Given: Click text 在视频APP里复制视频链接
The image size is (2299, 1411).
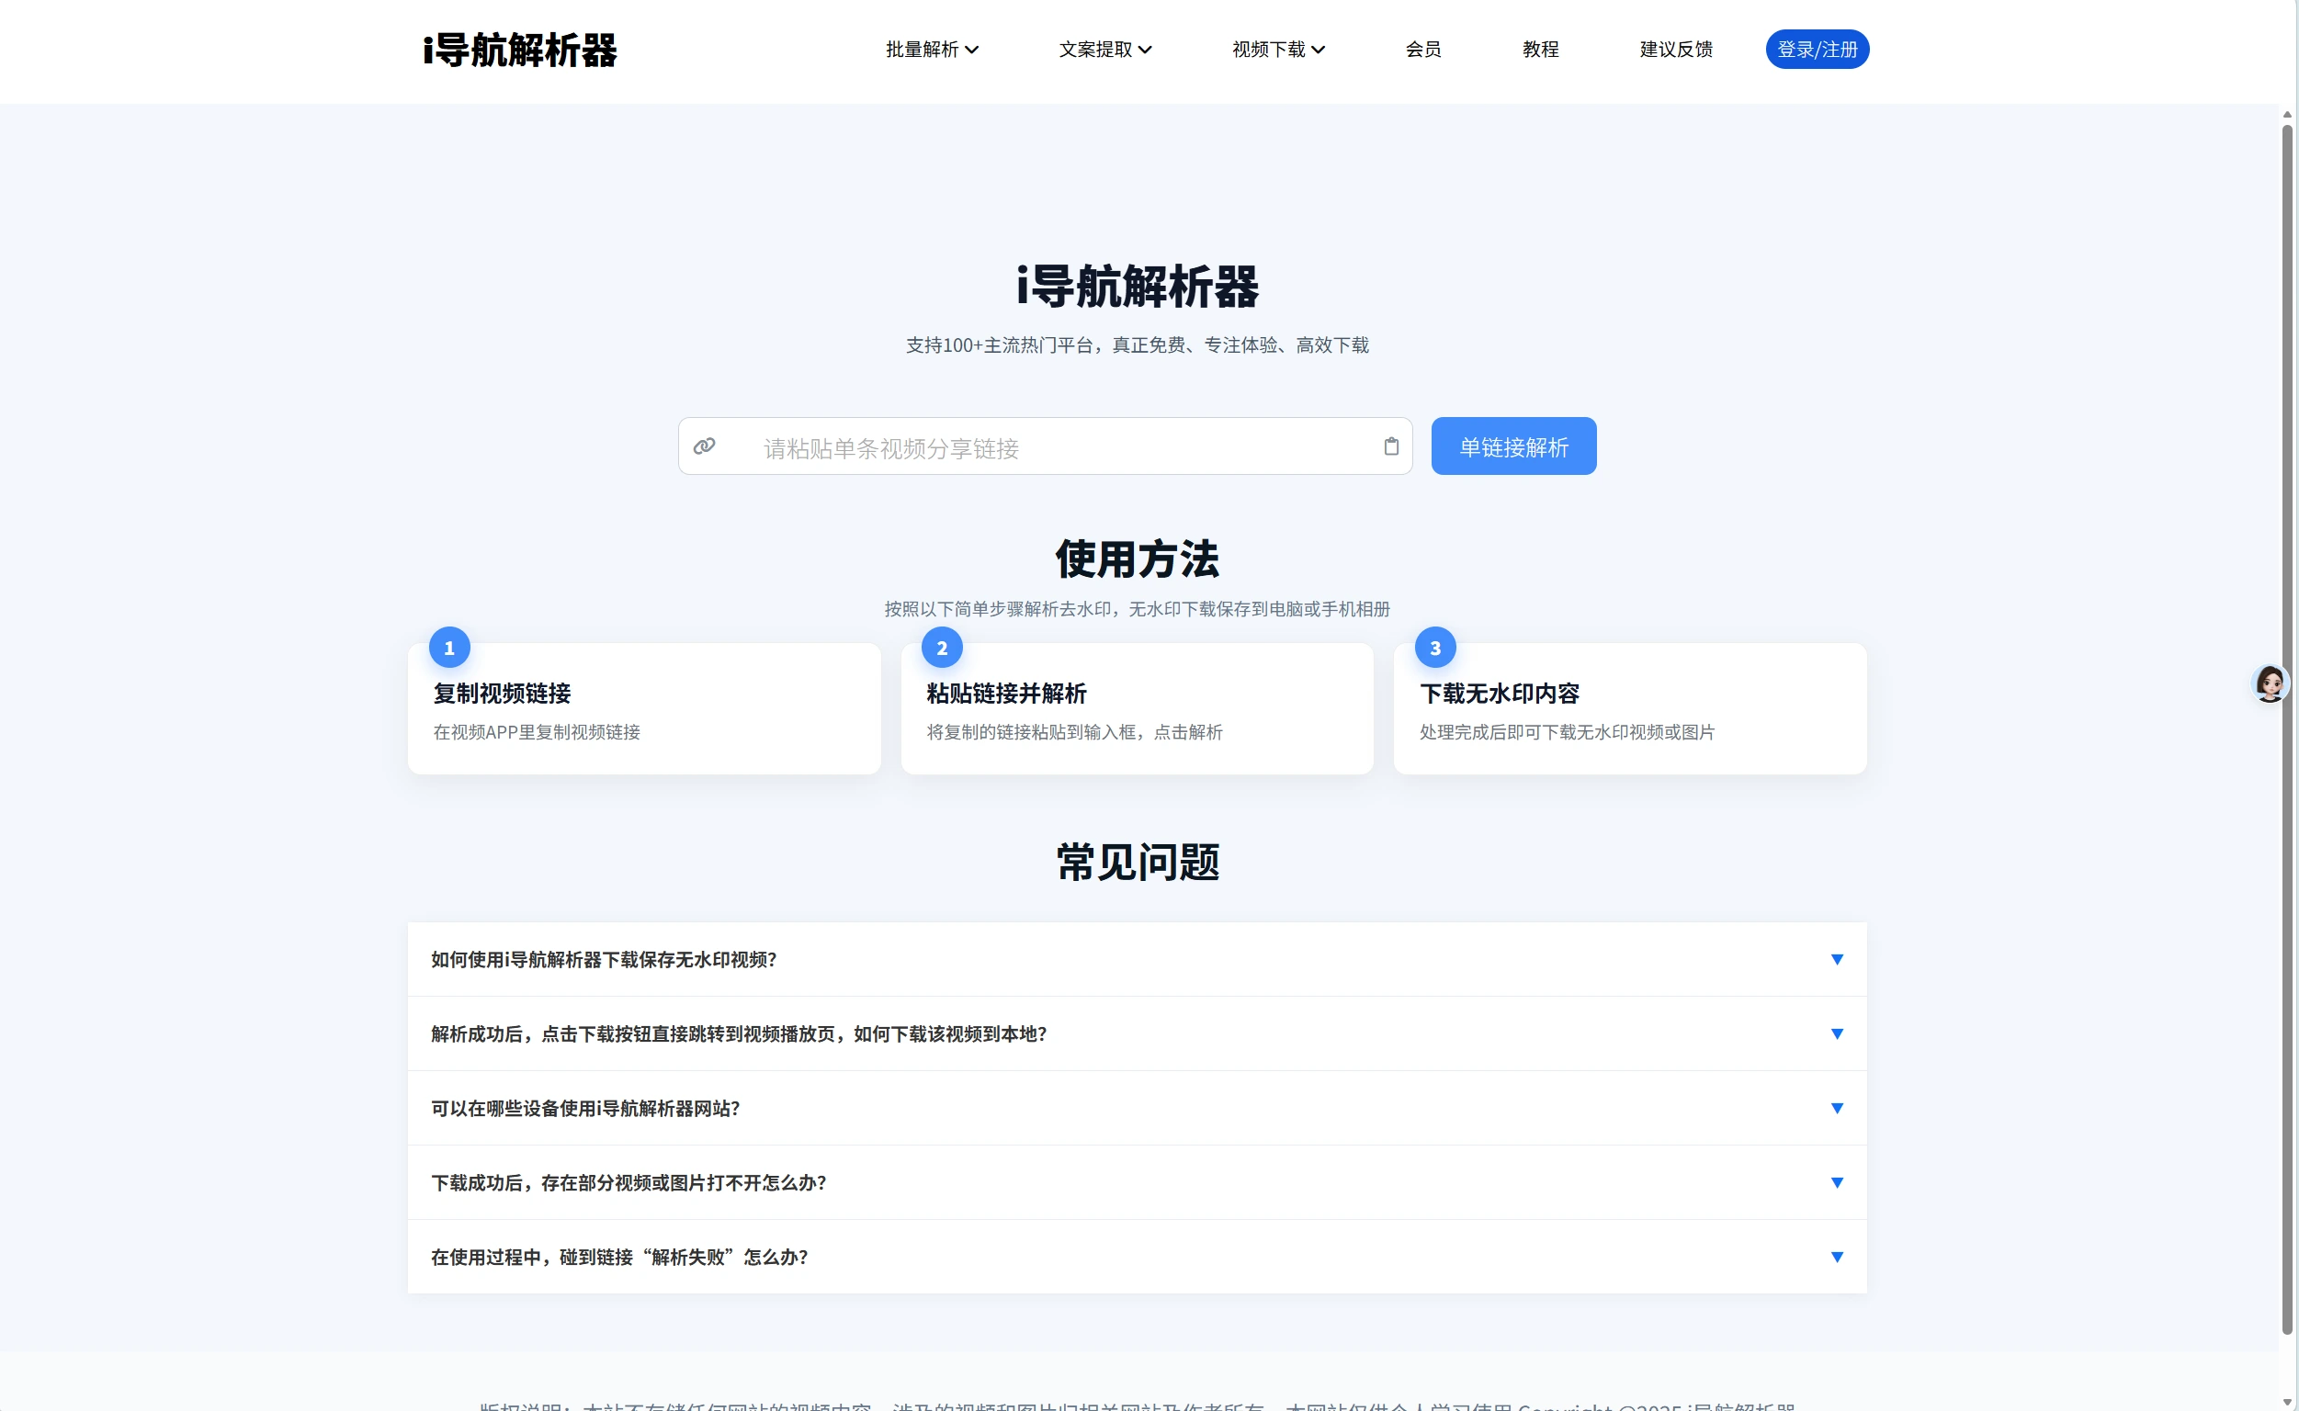Looking at the screenshot, I should pyautogui.click(x=537, y=732).
